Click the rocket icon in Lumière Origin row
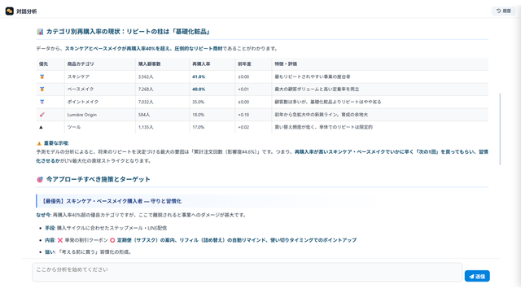 point(42,115)
